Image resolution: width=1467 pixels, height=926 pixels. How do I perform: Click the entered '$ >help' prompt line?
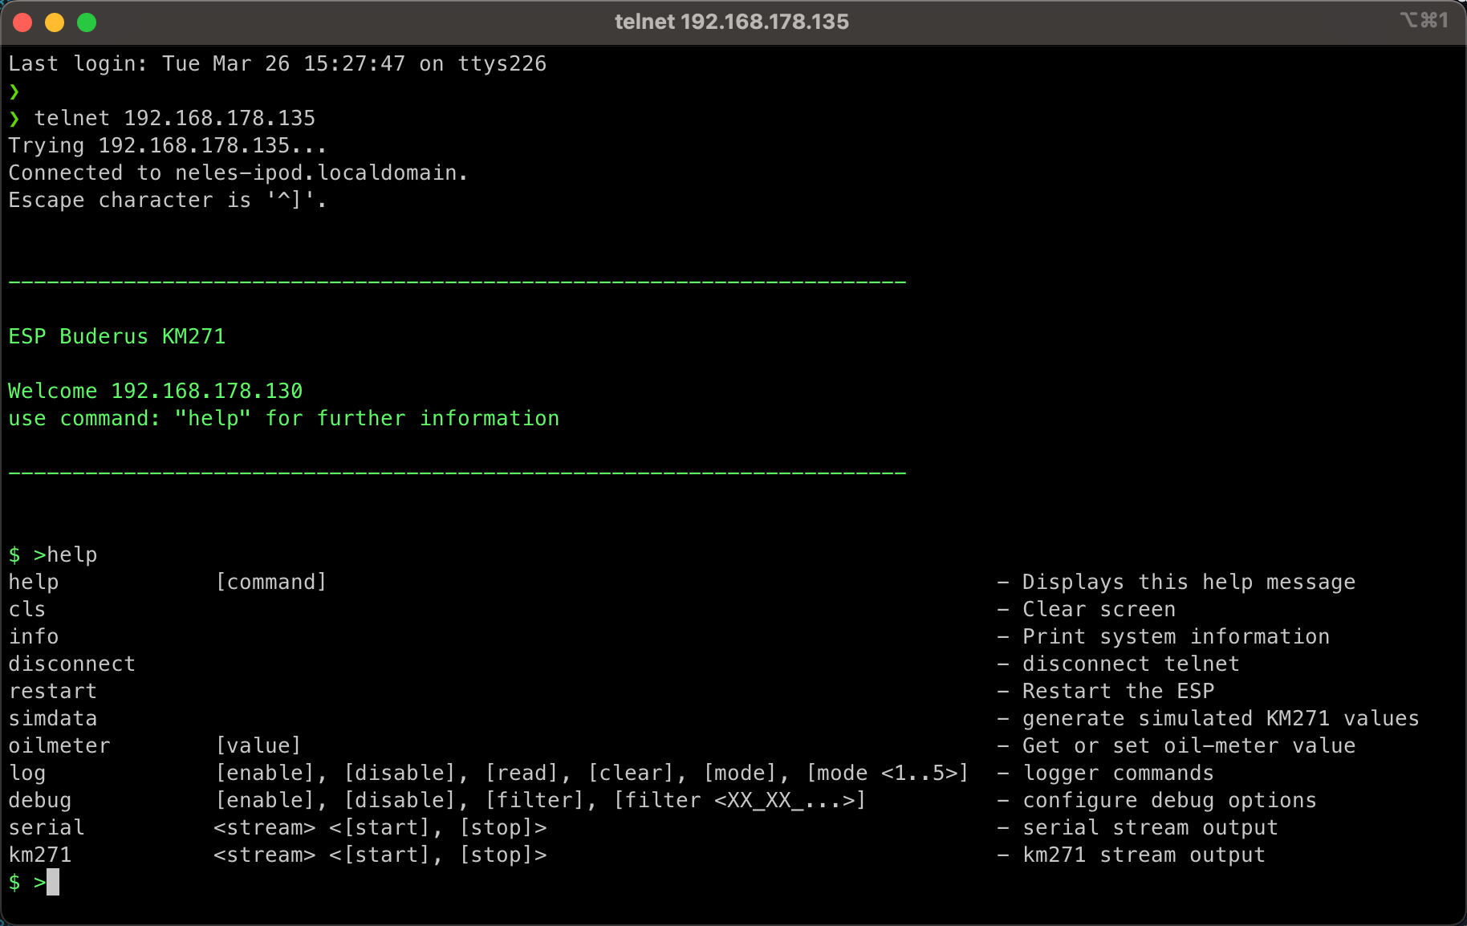(x=53, y=554)
